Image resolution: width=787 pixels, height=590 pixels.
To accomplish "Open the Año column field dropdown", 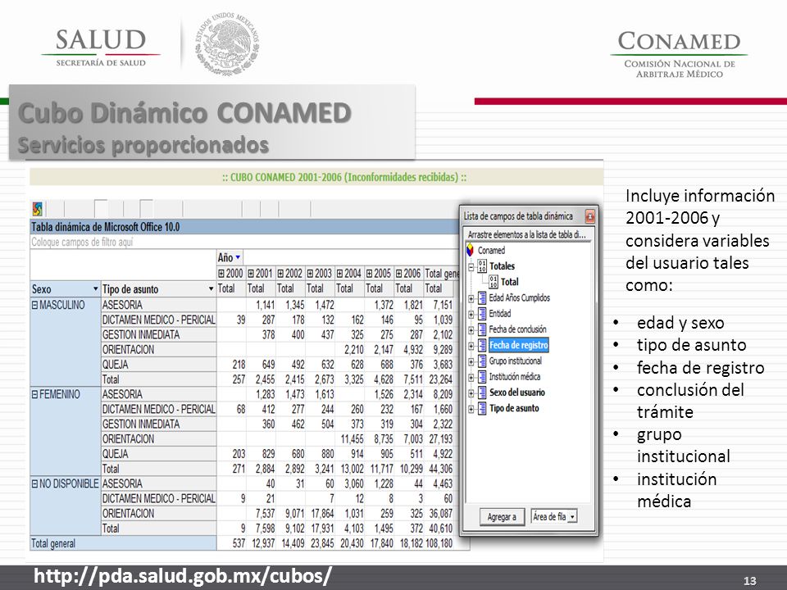I will [238, 257].
